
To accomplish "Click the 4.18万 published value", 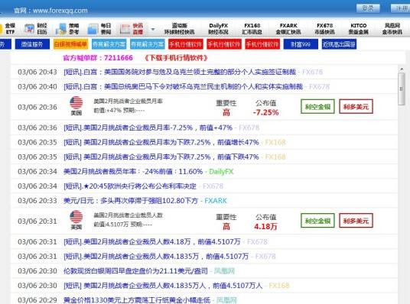I will pyautogui.click(x=265, y=226).
